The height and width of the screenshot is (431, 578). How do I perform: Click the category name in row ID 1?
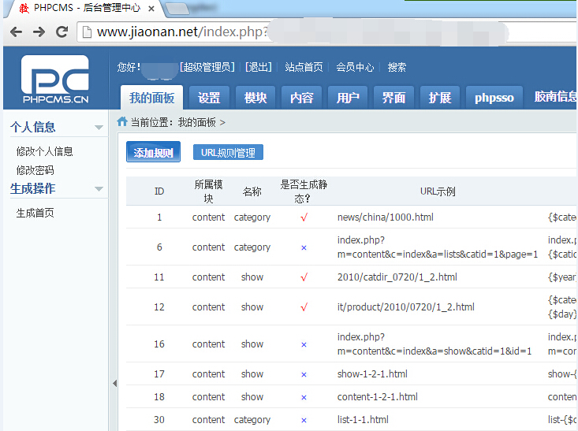click(252, 217)
